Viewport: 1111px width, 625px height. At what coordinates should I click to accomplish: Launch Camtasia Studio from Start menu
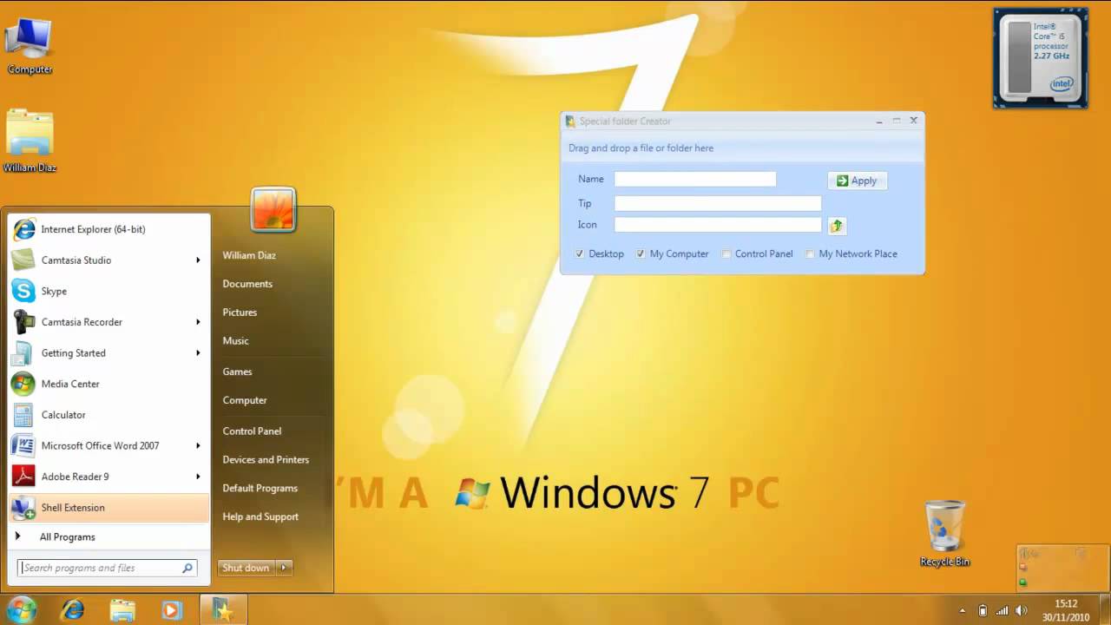click(x=109, y=260)
